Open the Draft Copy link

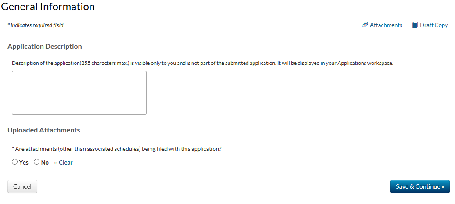click(x=434, y=25)
